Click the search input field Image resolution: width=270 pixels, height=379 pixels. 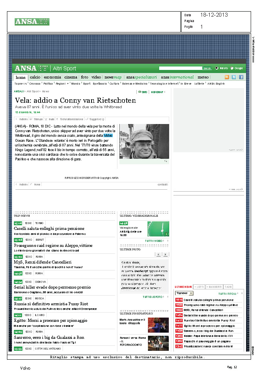point(180,68)
